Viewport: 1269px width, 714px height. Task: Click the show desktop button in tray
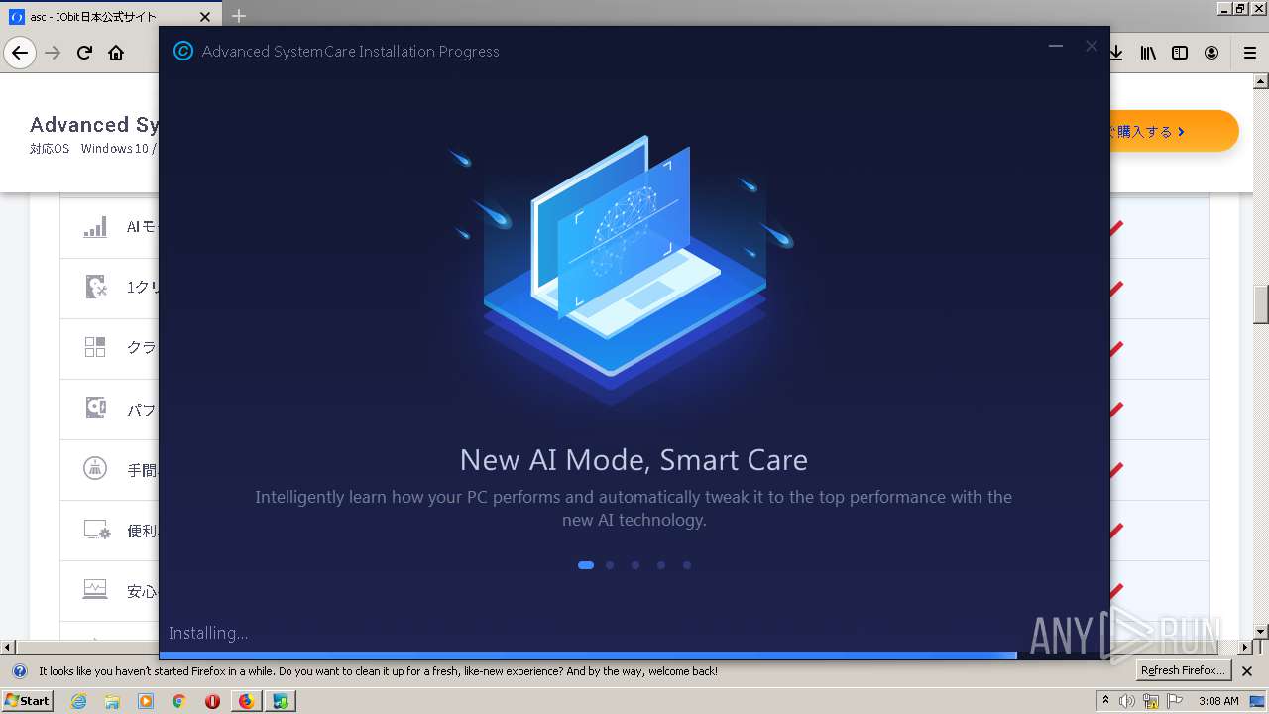[x=1259, y=701]
